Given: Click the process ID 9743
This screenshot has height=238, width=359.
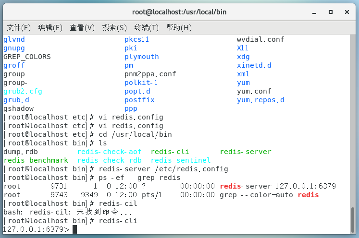Looking at the screenshot, I should pos(59,195).
